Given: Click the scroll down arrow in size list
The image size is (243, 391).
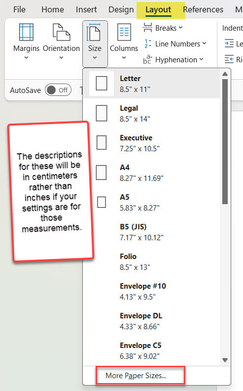Looking at the screenshot, I should pos(225,360).
